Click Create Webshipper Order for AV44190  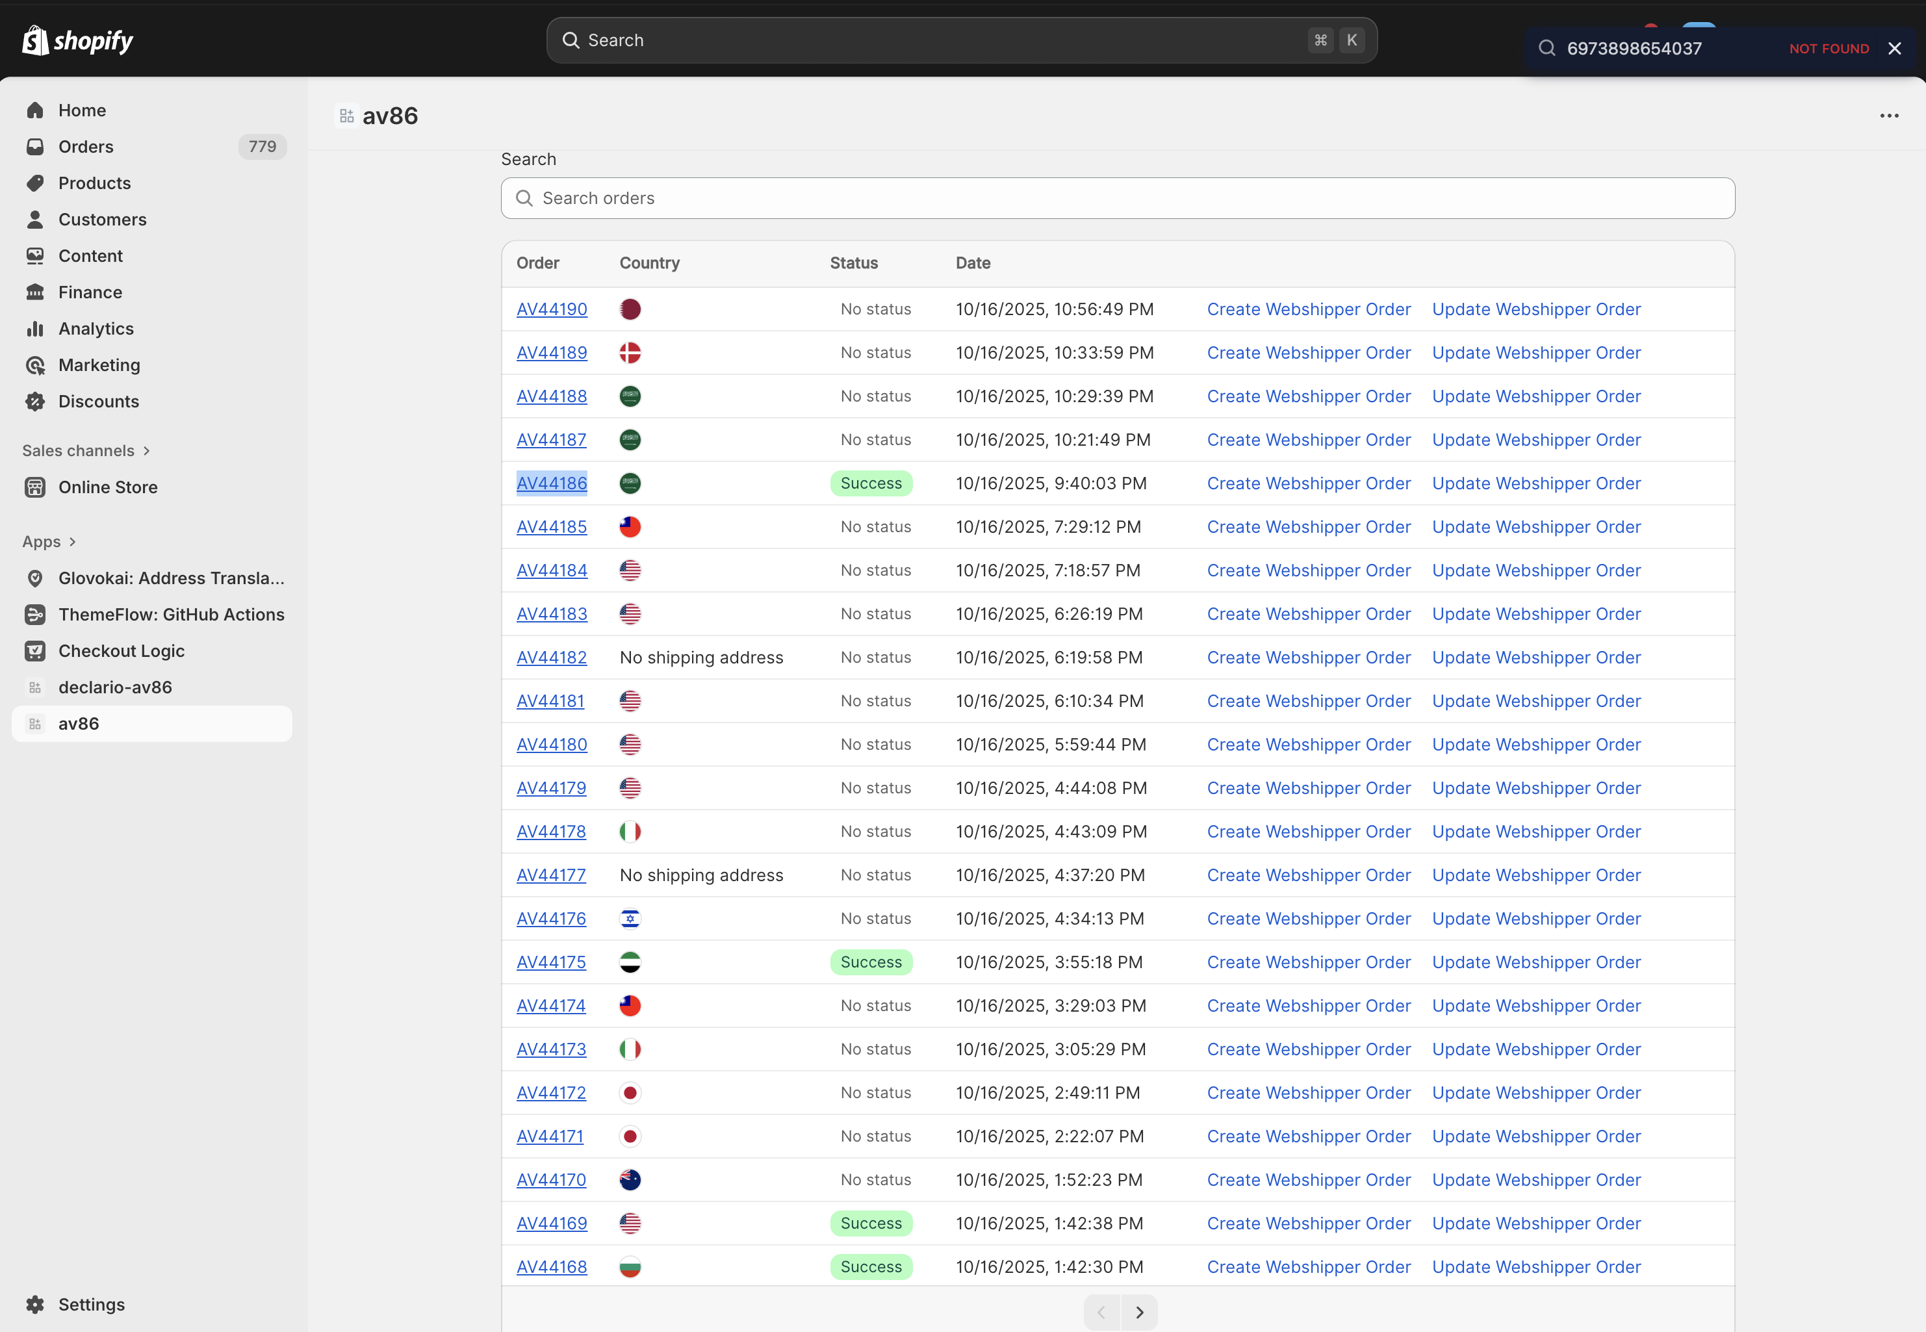[x=1309, y=309]
